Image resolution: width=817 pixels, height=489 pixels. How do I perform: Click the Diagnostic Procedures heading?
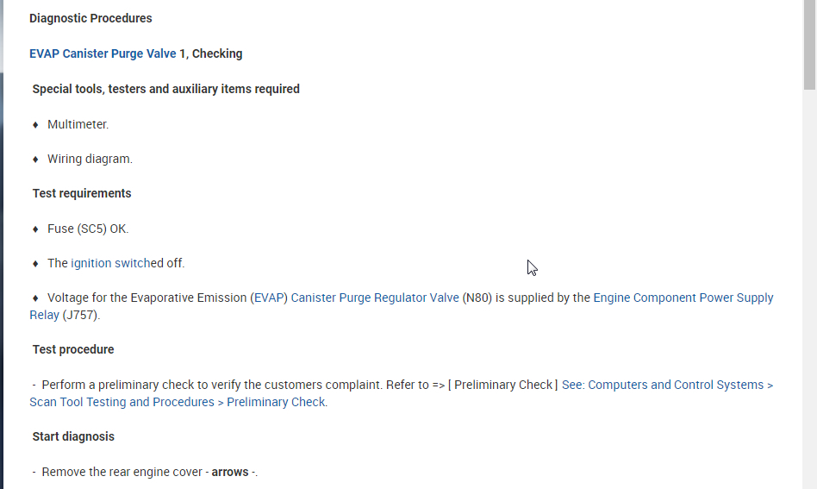pyautogui.click(x=90, y=18)
